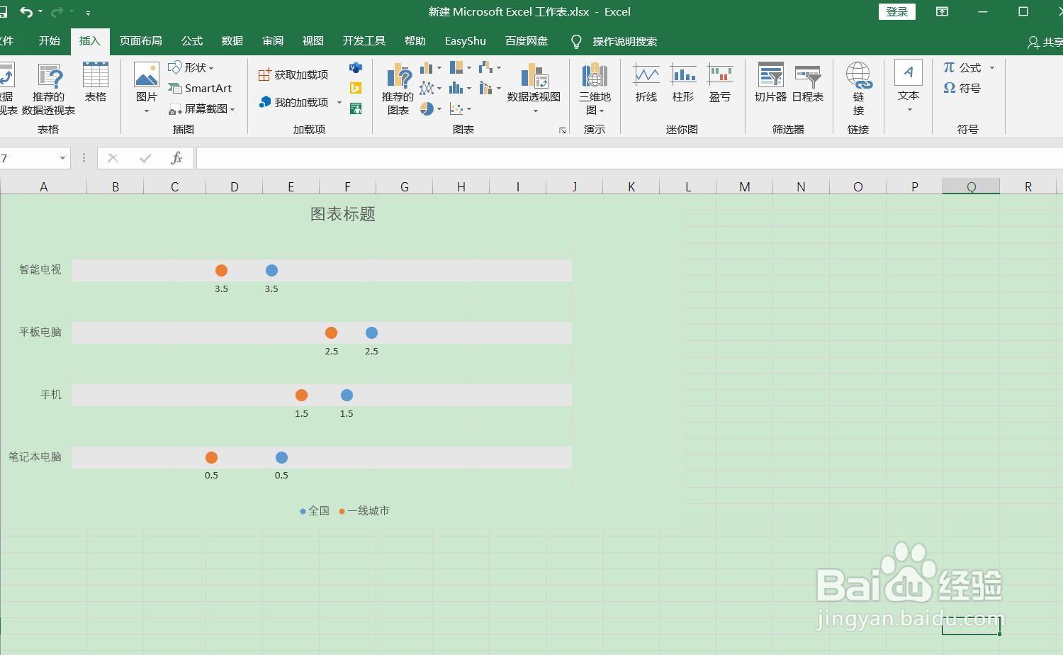The height and width of the screenshot is (655, 1063).
Task: Click the 登录 sign-in button
Action: coord(896,12)
